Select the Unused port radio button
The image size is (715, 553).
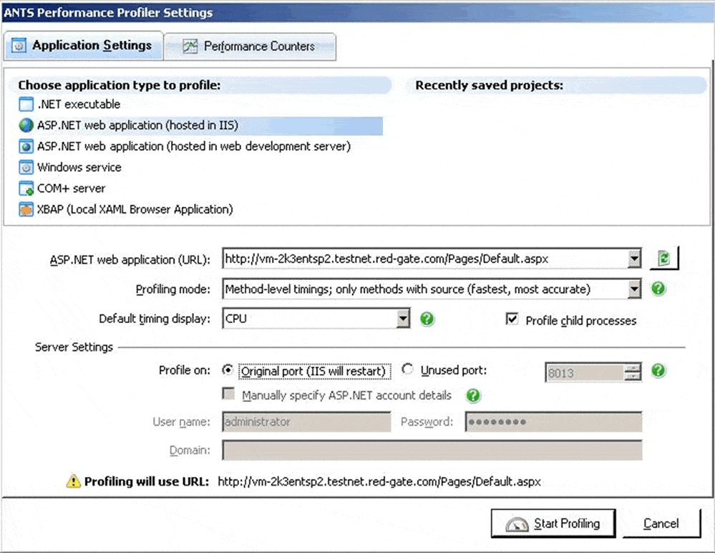pyautogui.click(x=407, y=369)
